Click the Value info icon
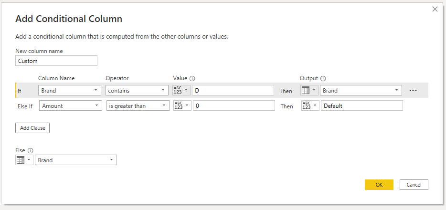 192,78
